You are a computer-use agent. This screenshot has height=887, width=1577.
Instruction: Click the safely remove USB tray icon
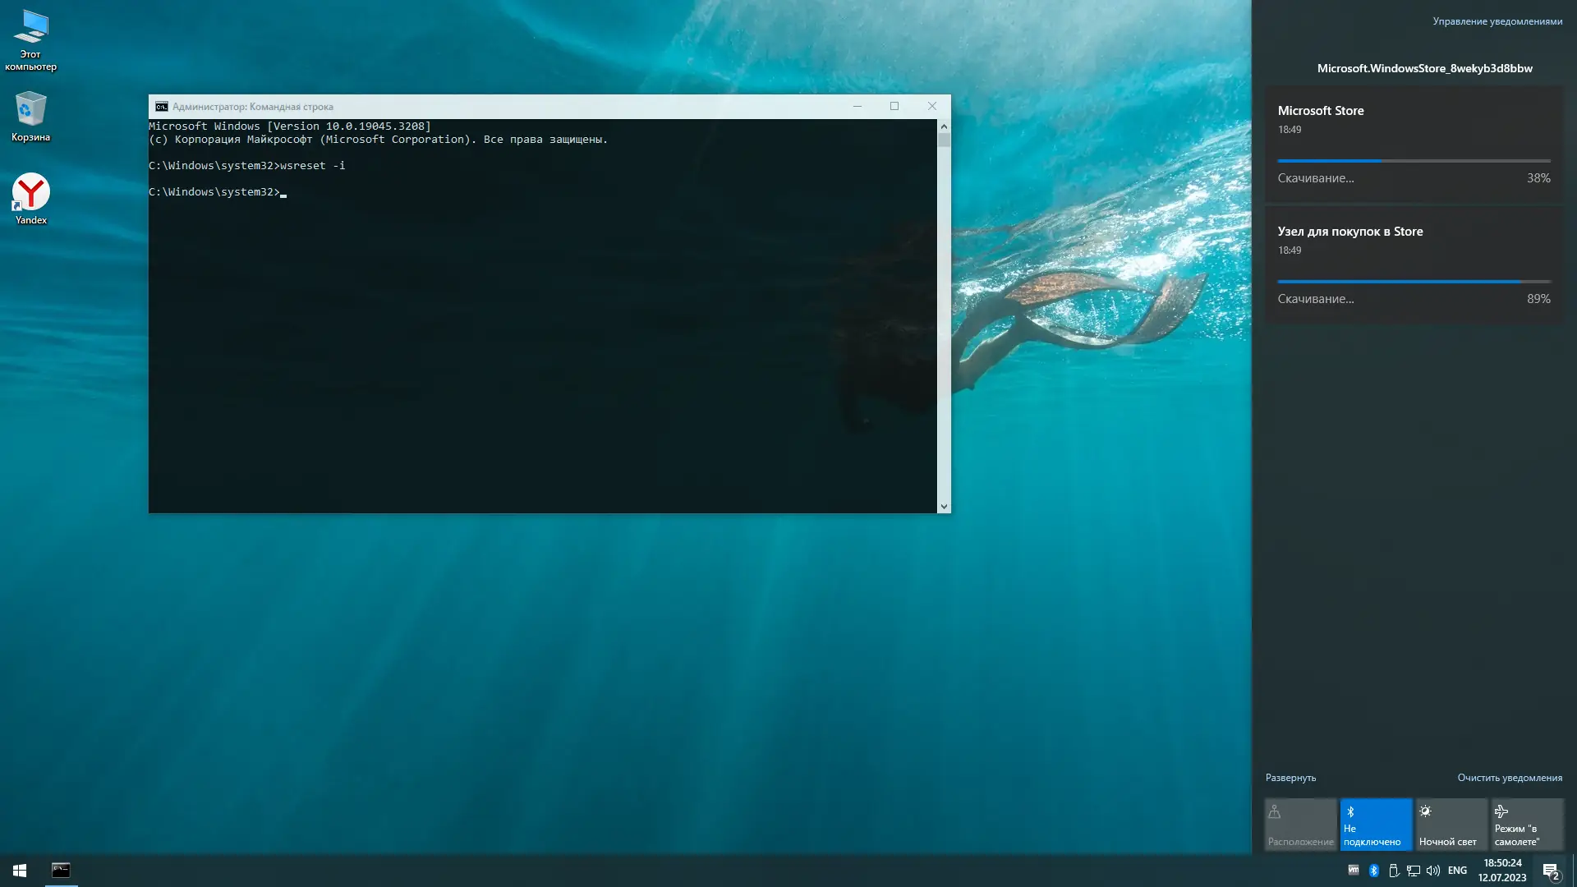pos(1394,871)
